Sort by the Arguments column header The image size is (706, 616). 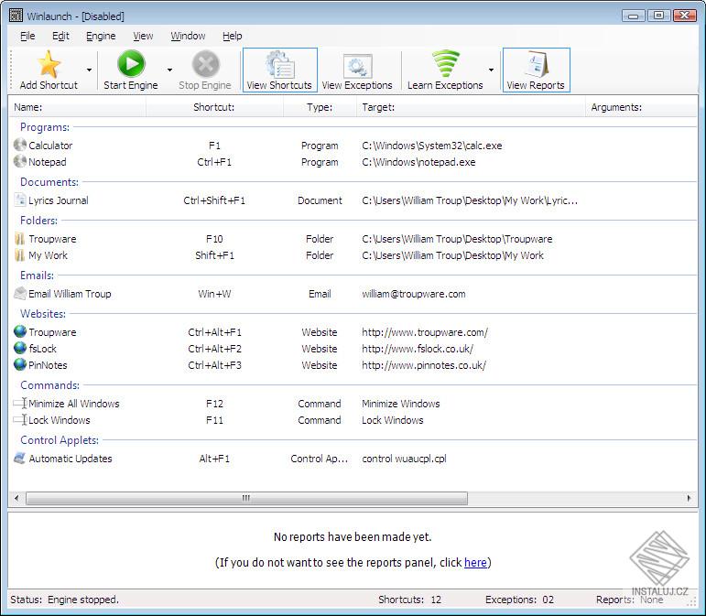641,107
